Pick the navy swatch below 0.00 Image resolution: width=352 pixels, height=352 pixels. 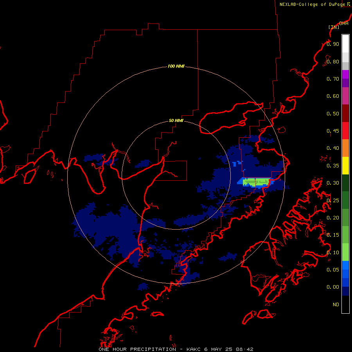(x=345, y=291)
